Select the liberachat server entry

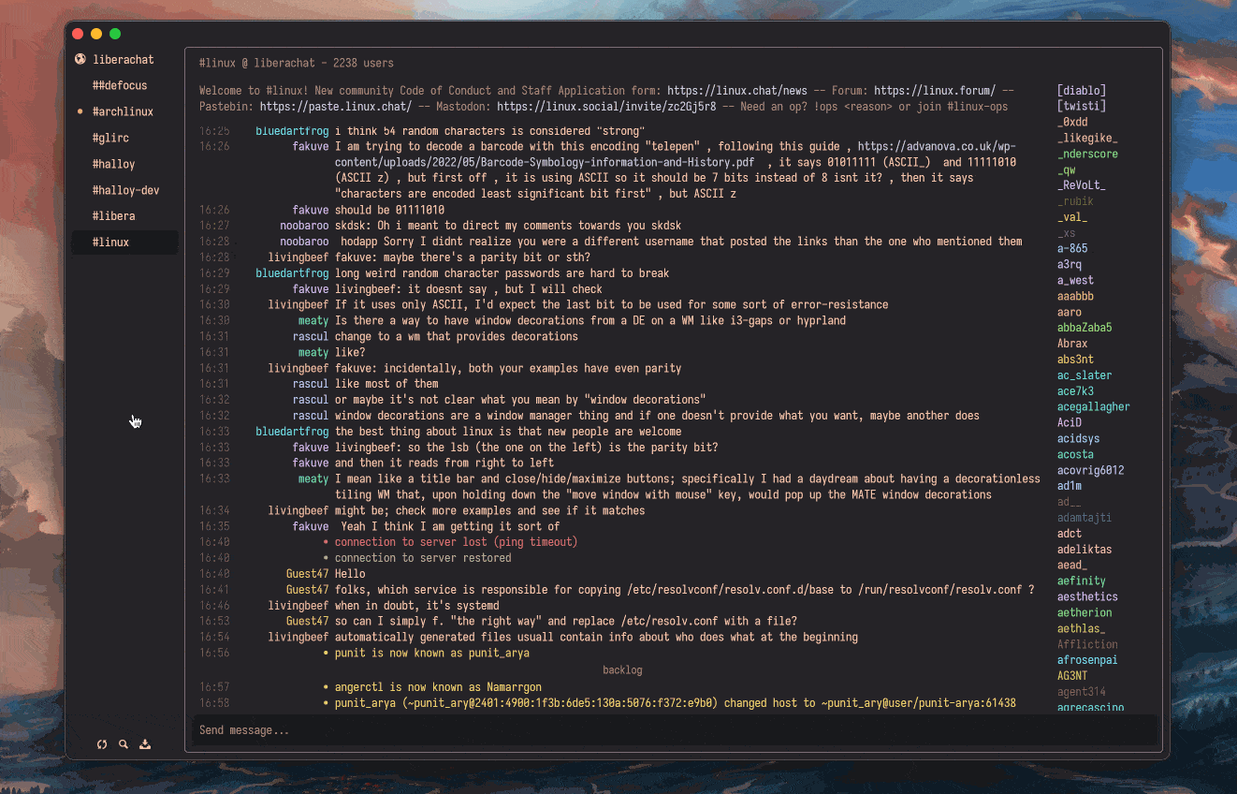[x=124, y=59]
